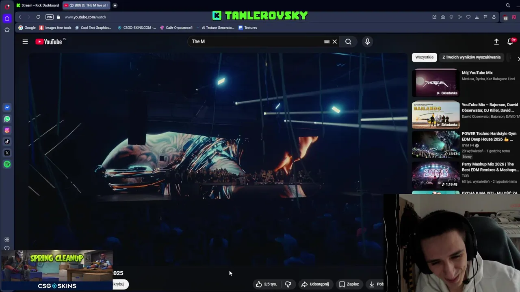Clear the search query with X
The height and width of the screenshot is (292, 520).
click(335, 41)
